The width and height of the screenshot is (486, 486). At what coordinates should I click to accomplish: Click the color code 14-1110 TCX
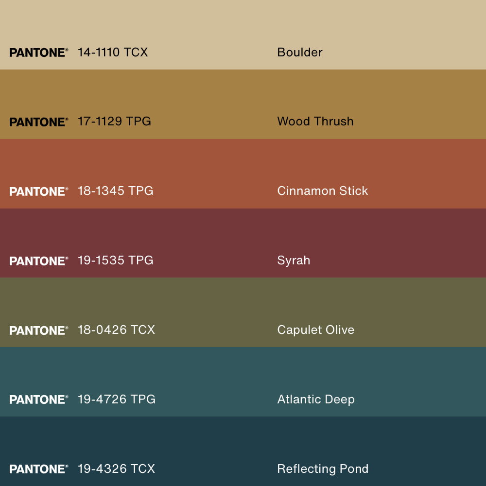click(113, 52)
